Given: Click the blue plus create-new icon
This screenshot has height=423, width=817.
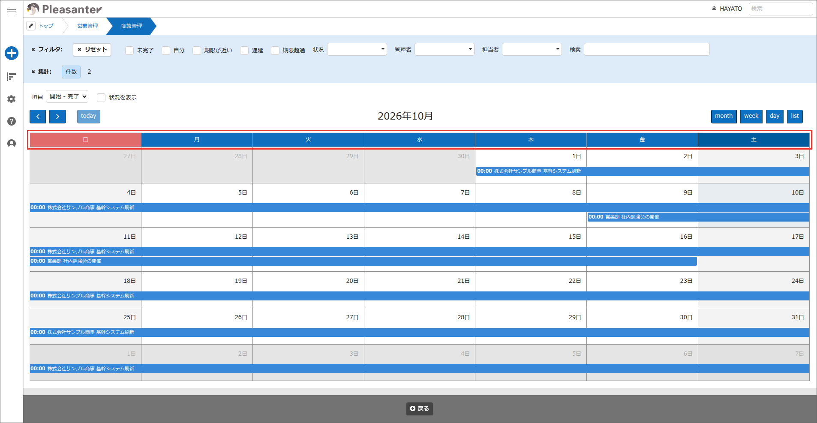Looking at the screenshot, I should (12, 53).
